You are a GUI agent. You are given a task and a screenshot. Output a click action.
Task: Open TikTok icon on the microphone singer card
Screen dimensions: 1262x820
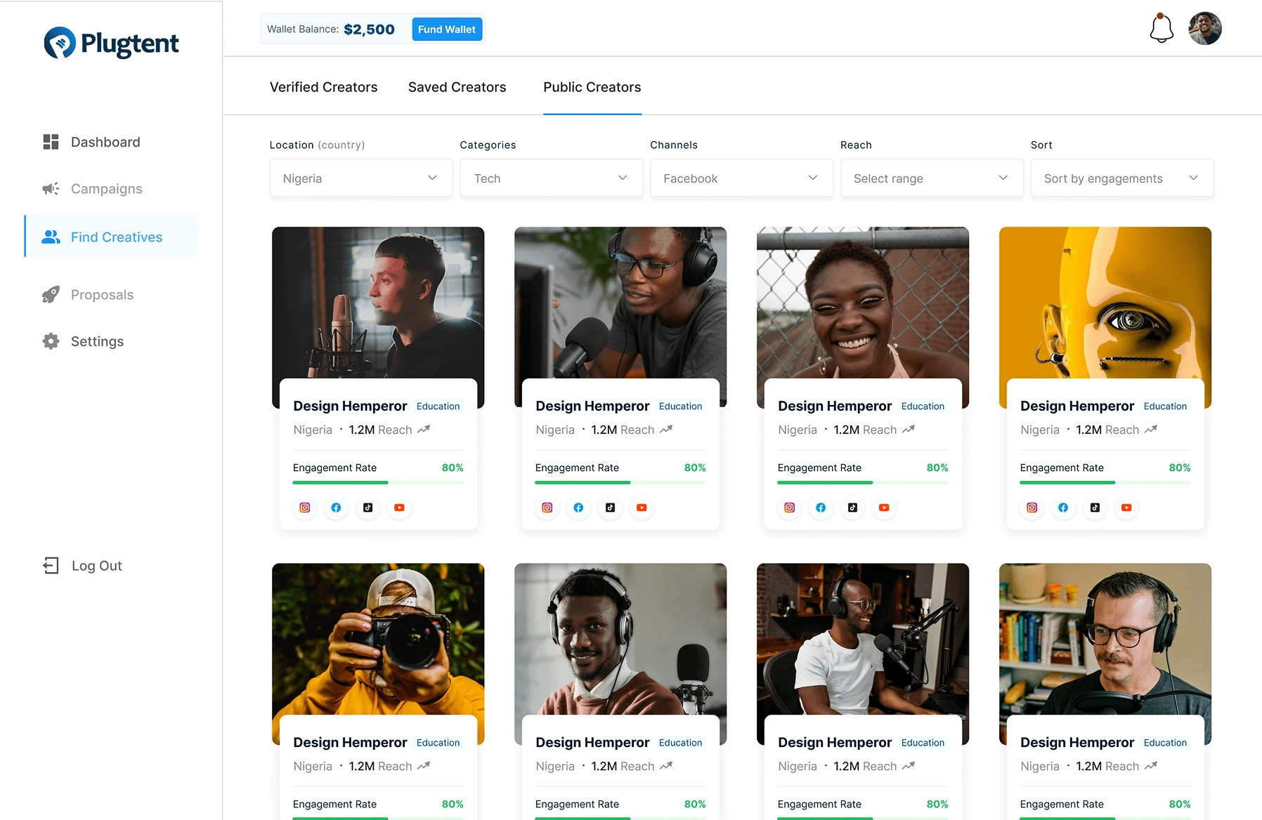(367, 508)
